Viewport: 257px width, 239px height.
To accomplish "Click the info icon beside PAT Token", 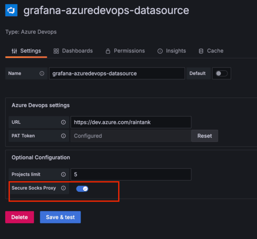I will click(x=63, y=136).
